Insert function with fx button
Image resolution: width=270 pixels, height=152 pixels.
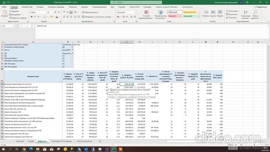point(32,26)
